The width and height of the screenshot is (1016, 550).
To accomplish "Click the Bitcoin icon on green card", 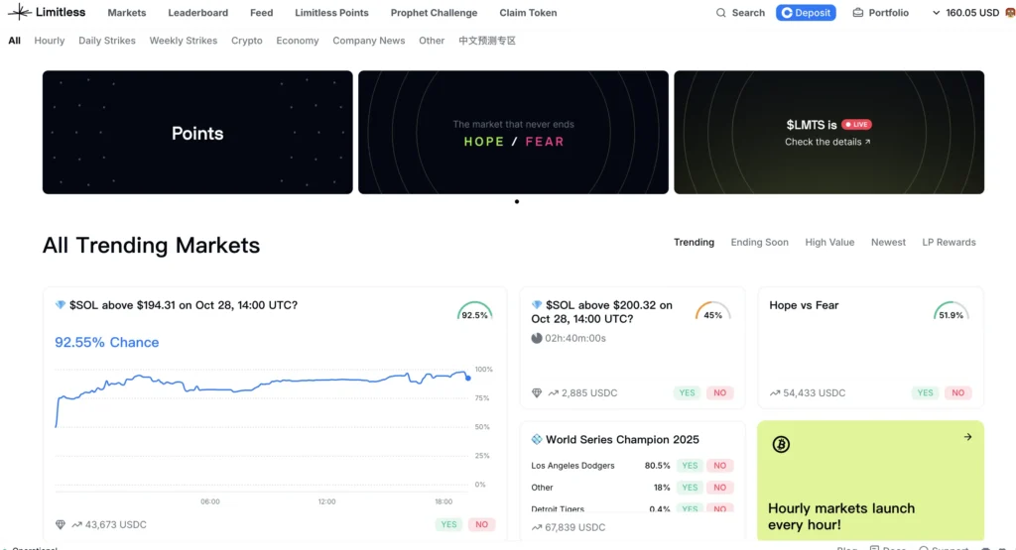I will point(781,445).
